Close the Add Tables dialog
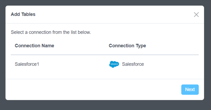The width and height of the screenshot is (211, 110). (x=196, y=15)
